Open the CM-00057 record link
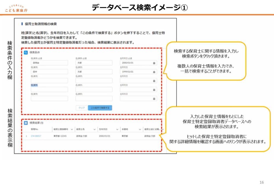This screenshot has width=274, height=190. point(36,136)
